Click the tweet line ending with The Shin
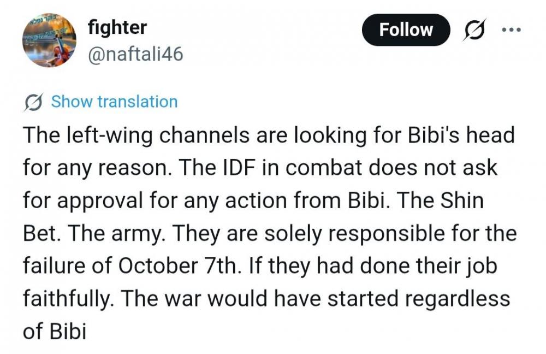This screenshot has width=546, height=354. (x=253, y=200)
